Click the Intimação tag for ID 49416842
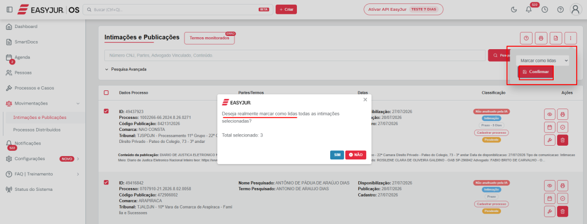 [492, 190]
